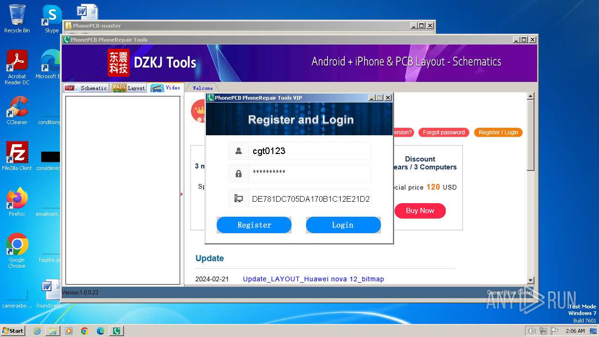Launch Internet Explorer from taskbar
The image size is (599, 337).
pyautogui.click(x=37, y=331)
